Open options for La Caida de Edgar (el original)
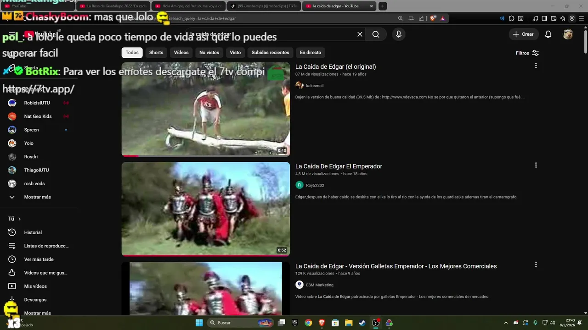This screenshot has width=588, height=330. pos(536,66)
